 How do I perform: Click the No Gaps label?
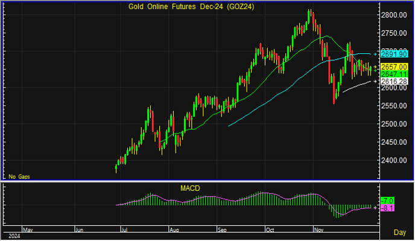coord(19,177)
